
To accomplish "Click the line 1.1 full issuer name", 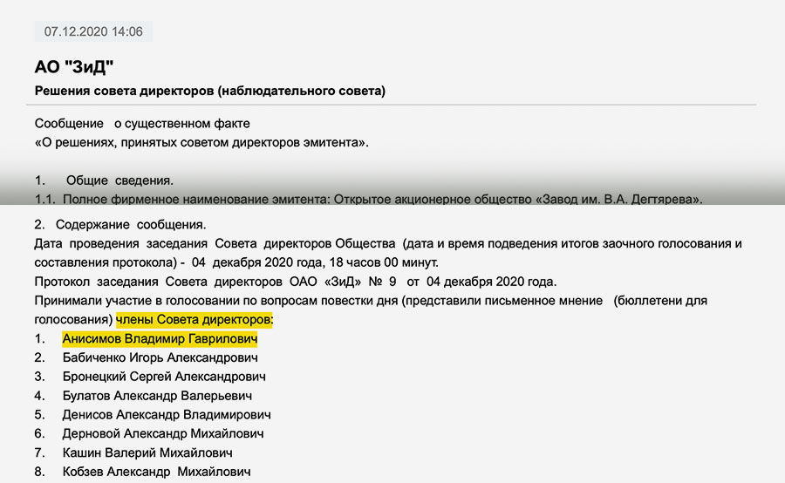I will coord(368,200).
